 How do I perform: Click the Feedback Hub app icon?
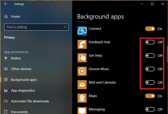(x=82, y=44)
